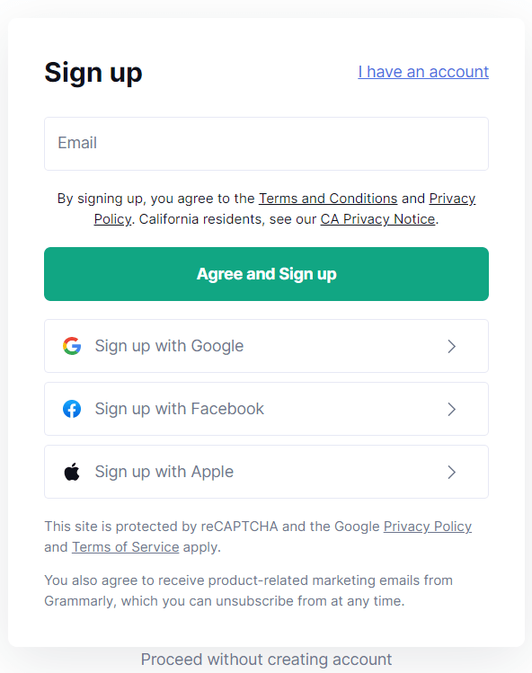Select Sign up with Google text
This screenshot has width=532, height=673.
point(169,346)
